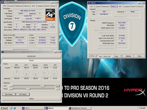Click the DRAM Frequency 390.5 MHz value
Viewport: 147px width, 110px height.
[x=122, y=23]
